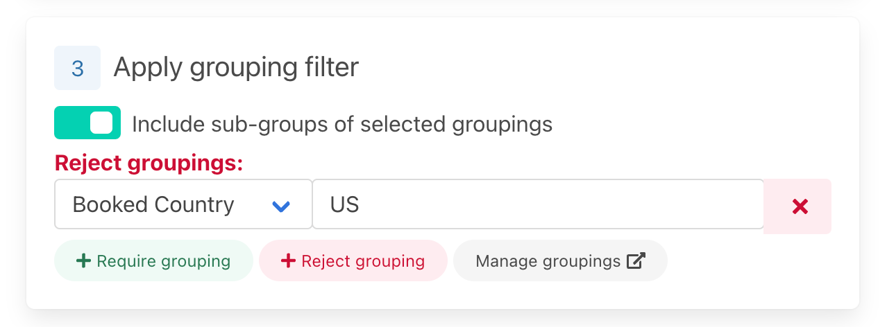
Task: Click the 'Apply grouping filter' heading
Action: coord(236,67)
